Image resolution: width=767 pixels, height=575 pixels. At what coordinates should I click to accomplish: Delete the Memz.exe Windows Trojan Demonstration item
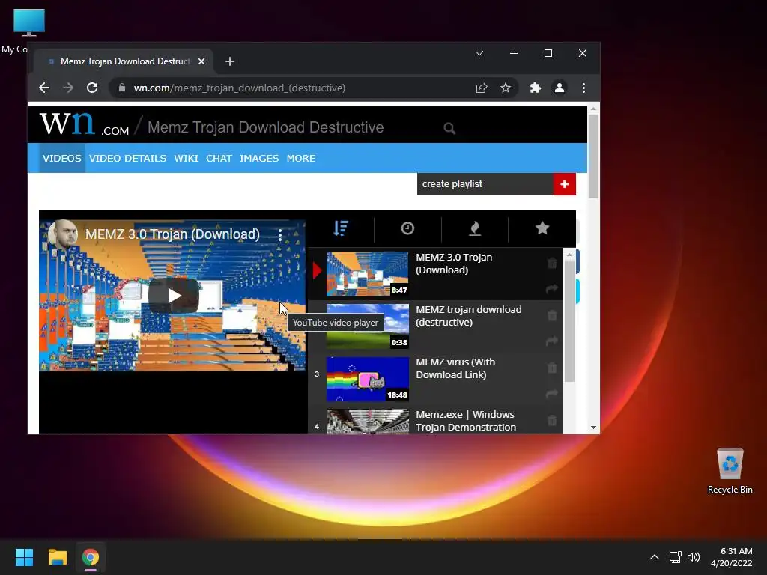tap(552, 420)
